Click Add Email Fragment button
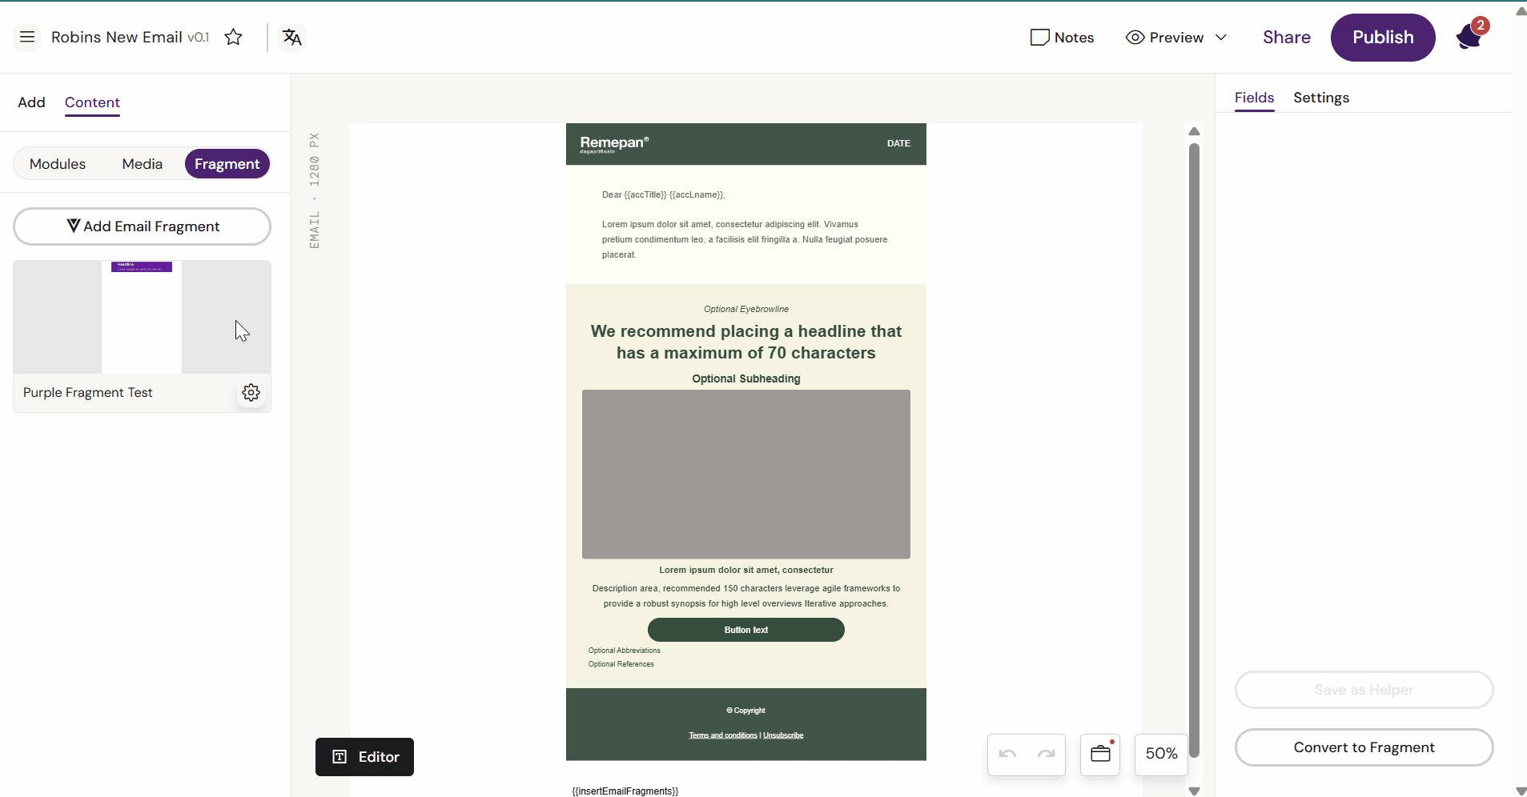 pos(142,226)
